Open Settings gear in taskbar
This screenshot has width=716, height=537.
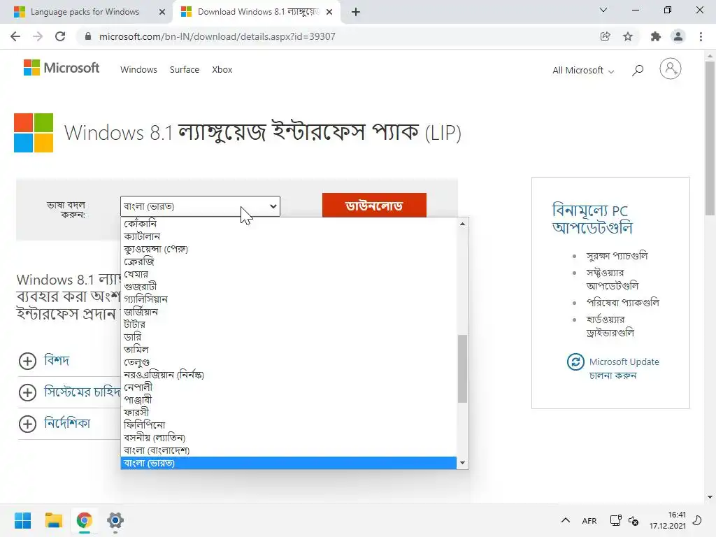click(115, 520)
